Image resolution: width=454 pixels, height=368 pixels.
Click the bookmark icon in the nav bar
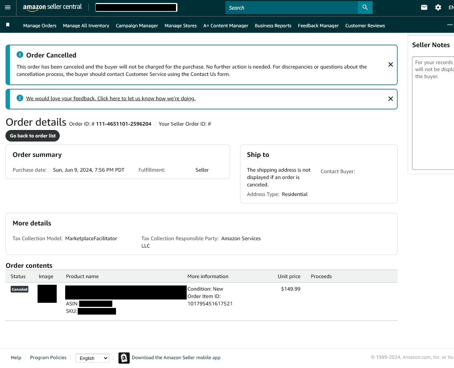[8, 25]
